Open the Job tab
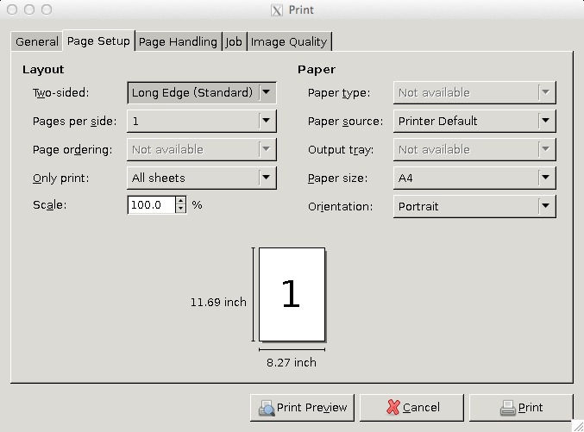The width and height of the screenshot is (584, 432). [234, 41]
